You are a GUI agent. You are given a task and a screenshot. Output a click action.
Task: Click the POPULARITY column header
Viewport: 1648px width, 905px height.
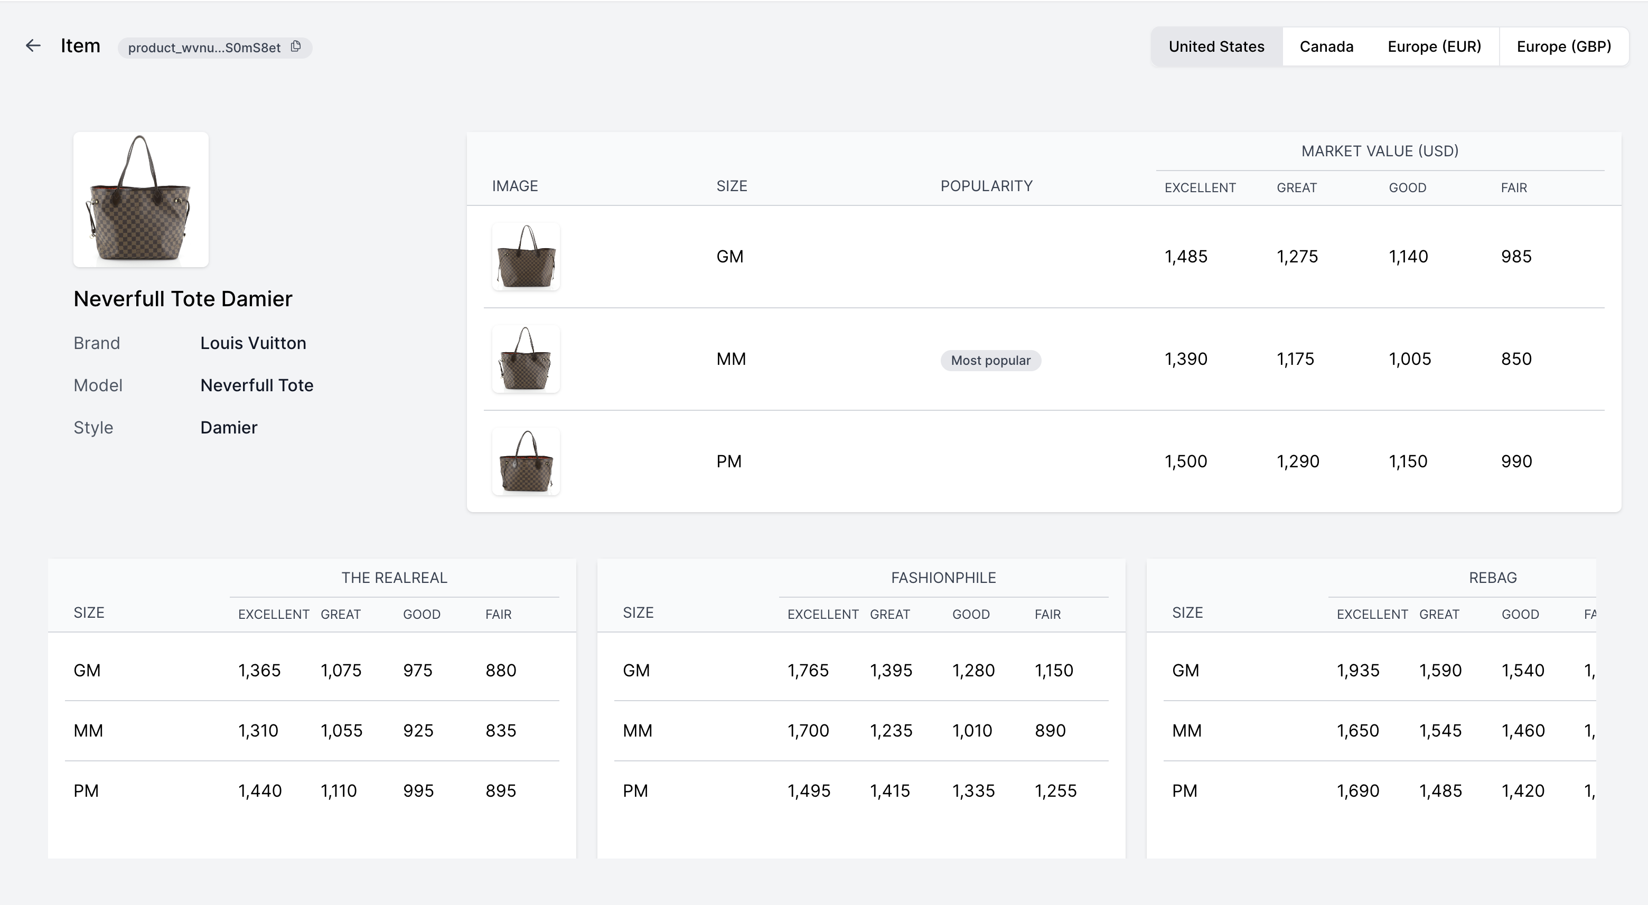coord(986,186)
